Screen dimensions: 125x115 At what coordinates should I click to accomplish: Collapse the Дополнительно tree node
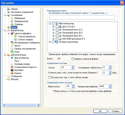pos(5,55)
